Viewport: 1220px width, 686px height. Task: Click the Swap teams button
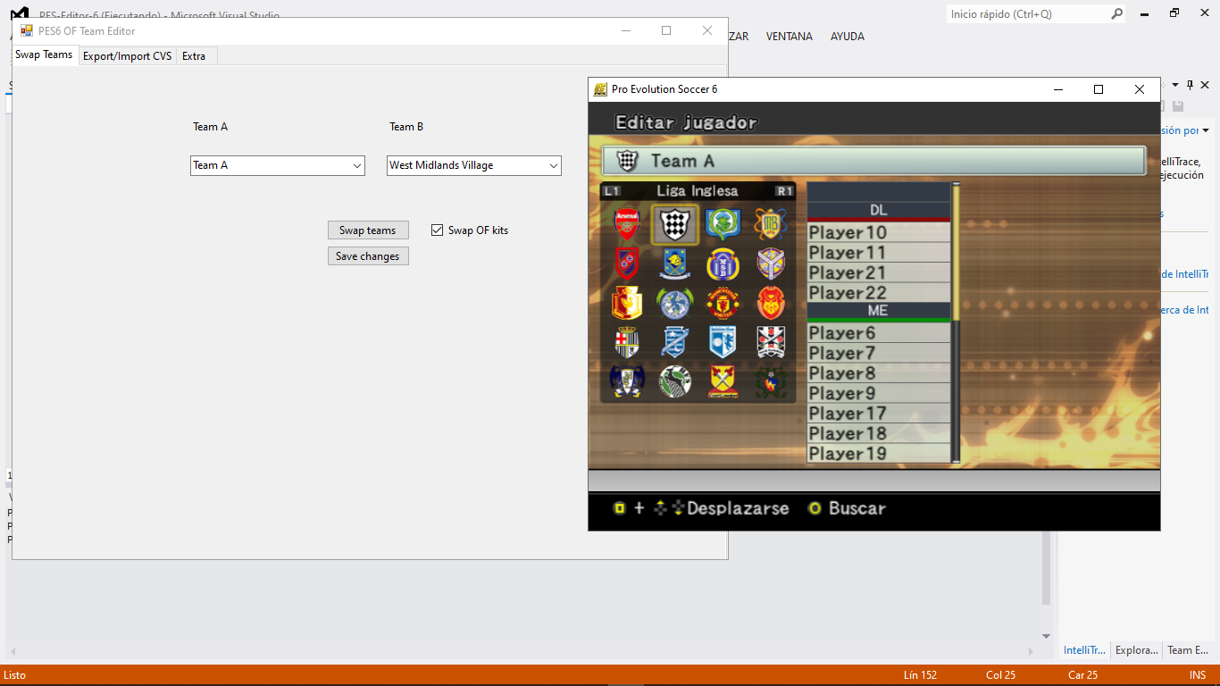(368, 230)
